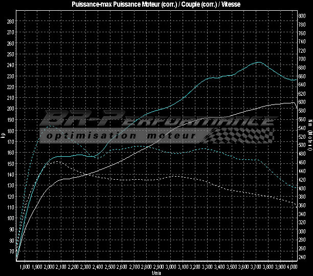This screenshot has width=313, height=276.
Task: Select the hp label on left axis
Action: (3, 135)
